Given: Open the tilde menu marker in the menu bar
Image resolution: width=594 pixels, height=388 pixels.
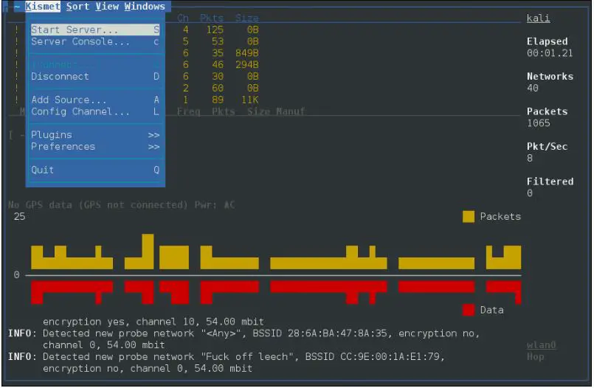Looking at the screenshot, I should [x=16, y=7].
